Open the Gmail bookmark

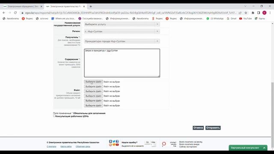click(x=231, y=18)
